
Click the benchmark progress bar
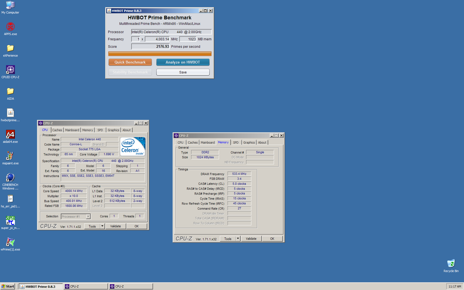coord(160,54)
